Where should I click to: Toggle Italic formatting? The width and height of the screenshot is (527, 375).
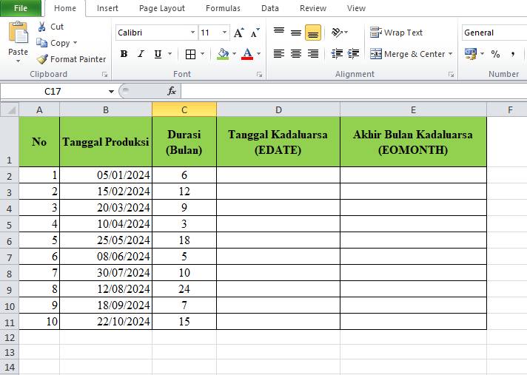tap(141, 54)
